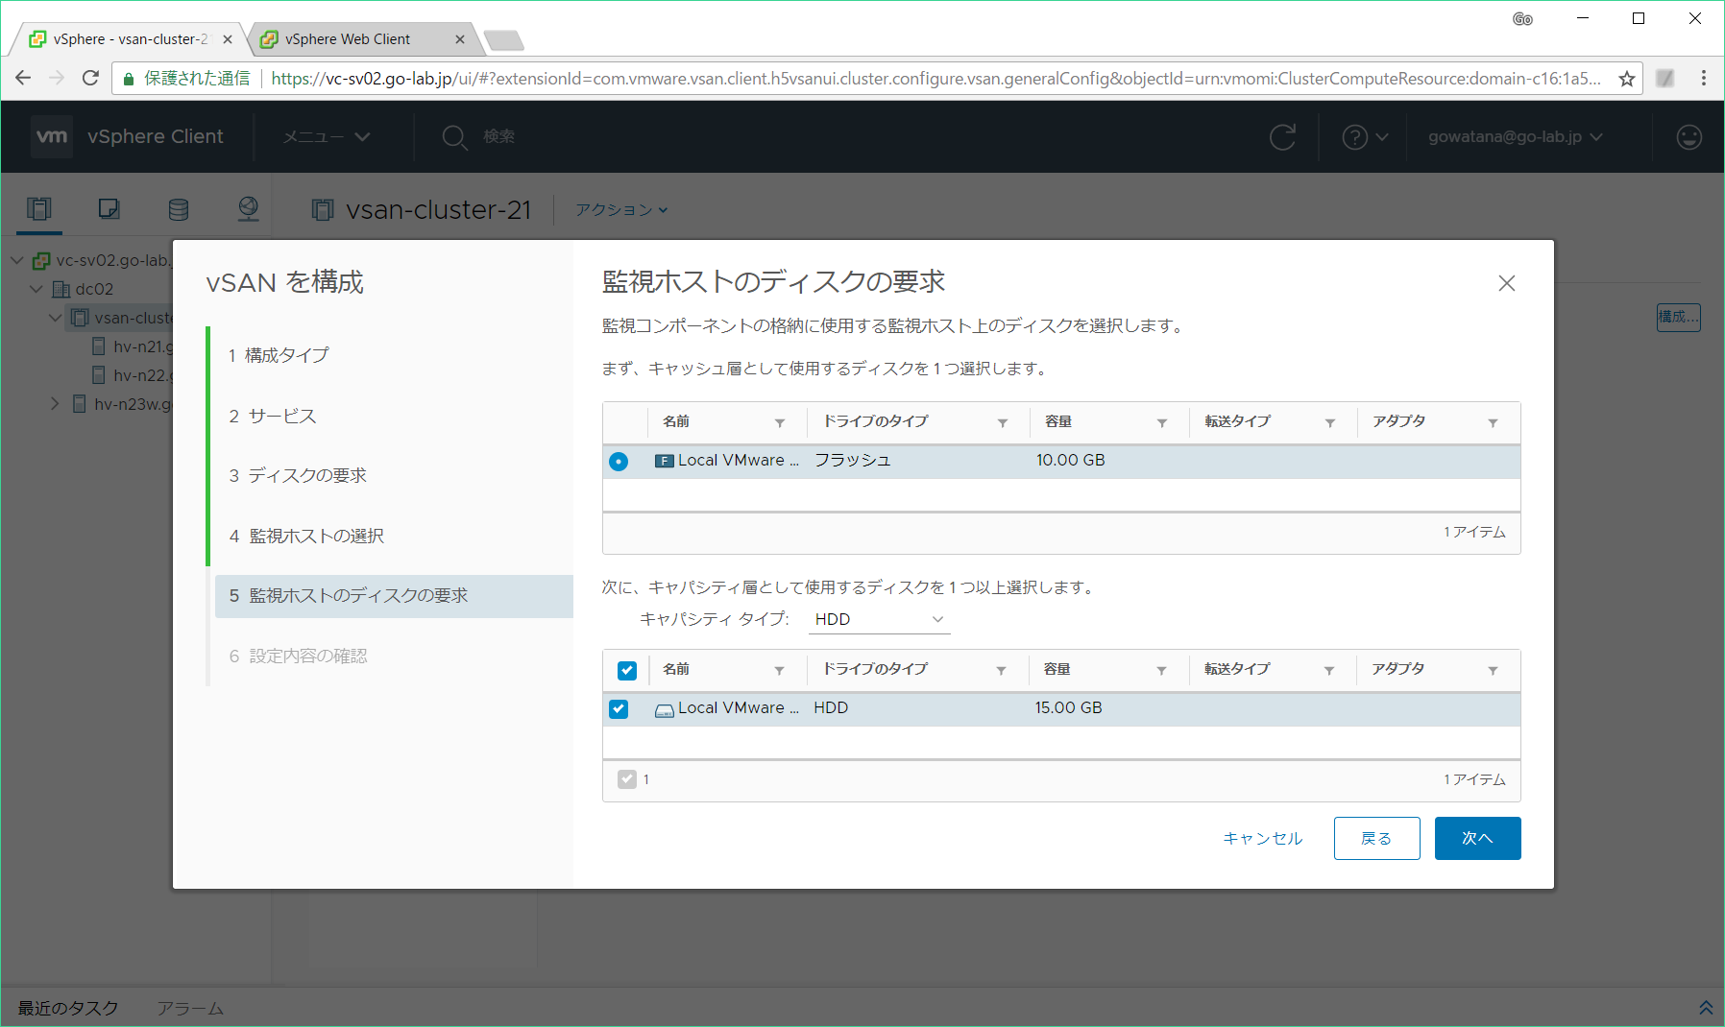Screen dimensions: 1725x1027
Task: Click the browser address bar URL
Action: [935, 79]
